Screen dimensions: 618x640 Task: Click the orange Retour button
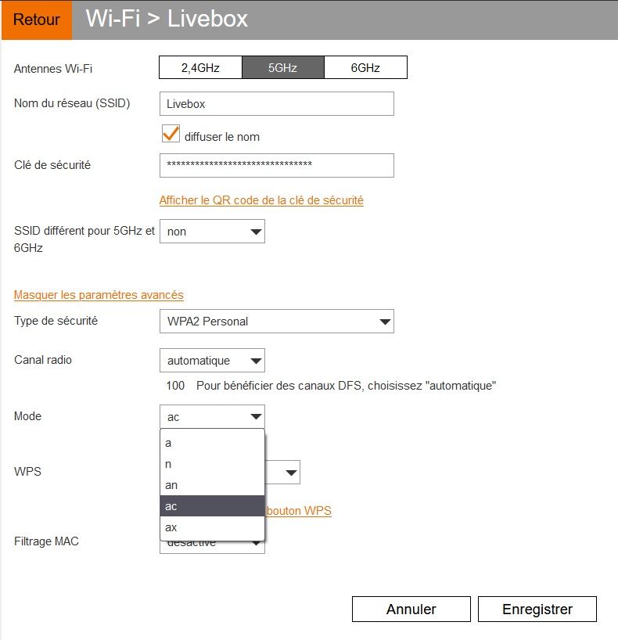coord(36,20)
